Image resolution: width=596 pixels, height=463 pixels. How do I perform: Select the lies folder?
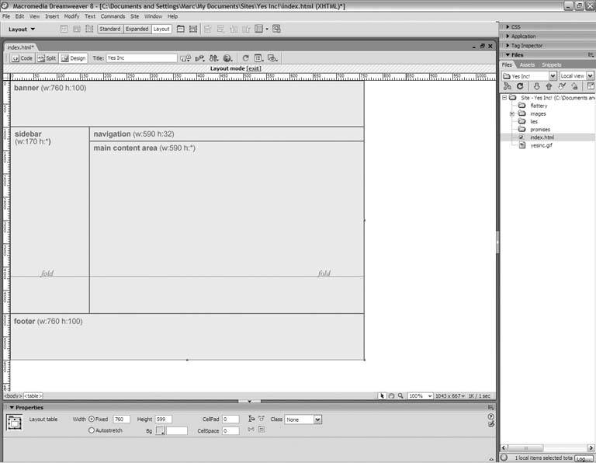534,122
